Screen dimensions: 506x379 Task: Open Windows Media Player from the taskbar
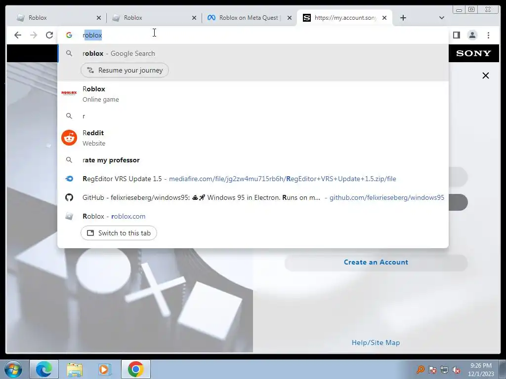click(x=105, y=369)
